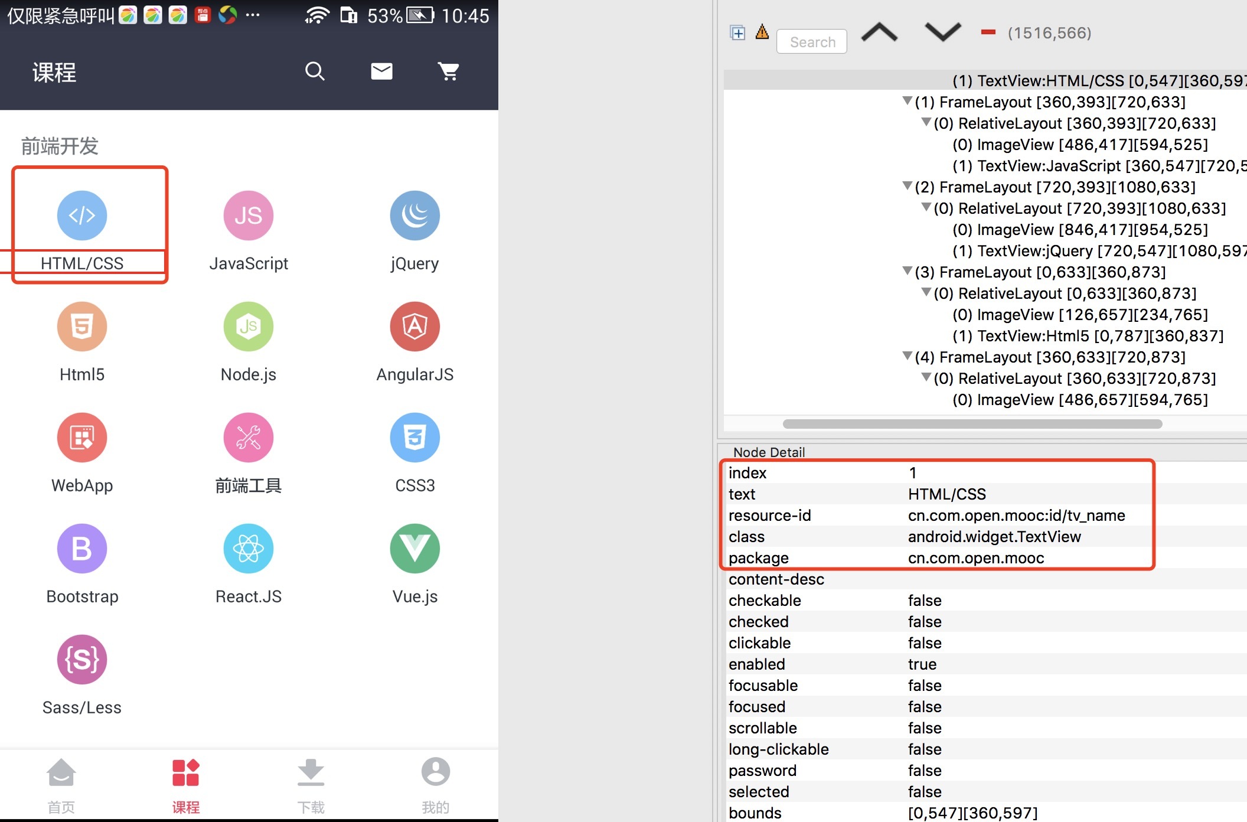Click the expand-all plus icon in the hierarchy toolbar
The height and width of the screenshot is (822, 1247).
click(x=737, y=32)
